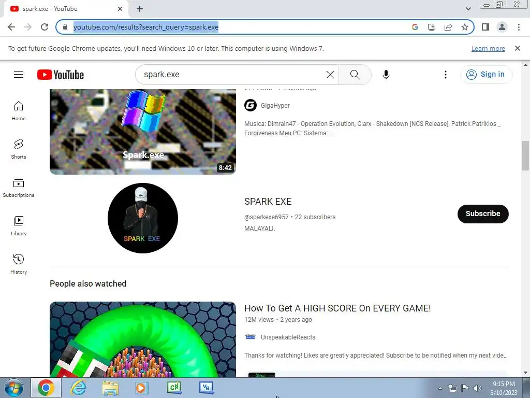
Task: Open Windows Media Player from taskbar
Action: (142, 388)
